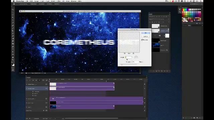Open the timeline transition options
This screenshot has height=120, width=214.
point(46,80)
